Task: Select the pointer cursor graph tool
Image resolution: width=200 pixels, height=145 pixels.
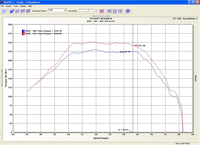Action: [x=120, y=11]
